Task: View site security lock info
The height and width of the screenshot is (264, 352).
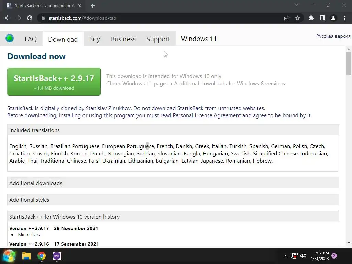Action: point(43,18)
